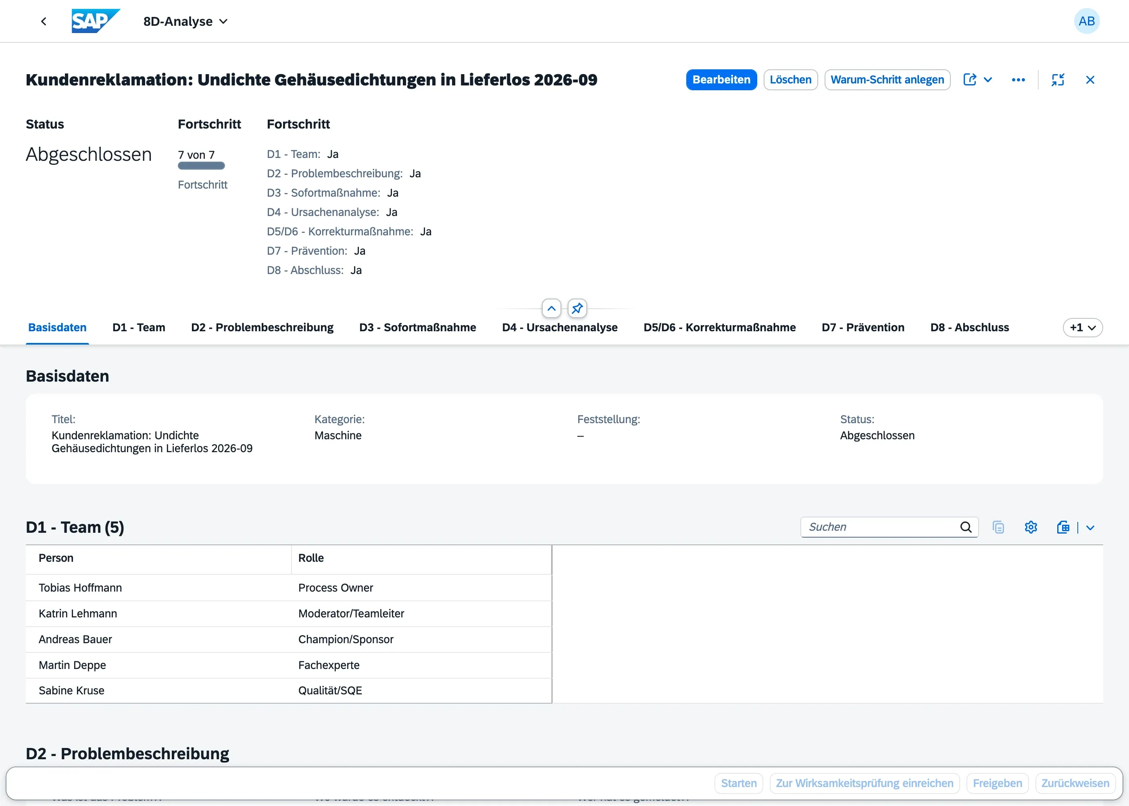Select the Martin Deppe row

pos(288,665)
